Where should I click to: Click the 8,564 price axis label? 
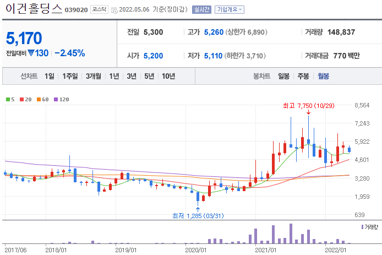[362, 105]
